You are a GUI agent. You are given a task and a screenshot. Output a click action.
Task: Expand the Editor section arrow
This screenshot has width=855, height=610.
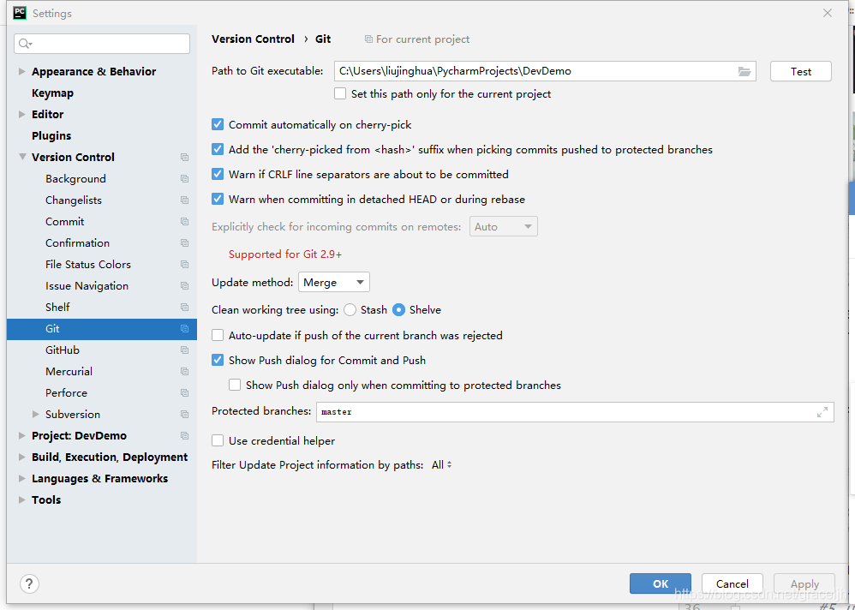(x=21, y=115)
